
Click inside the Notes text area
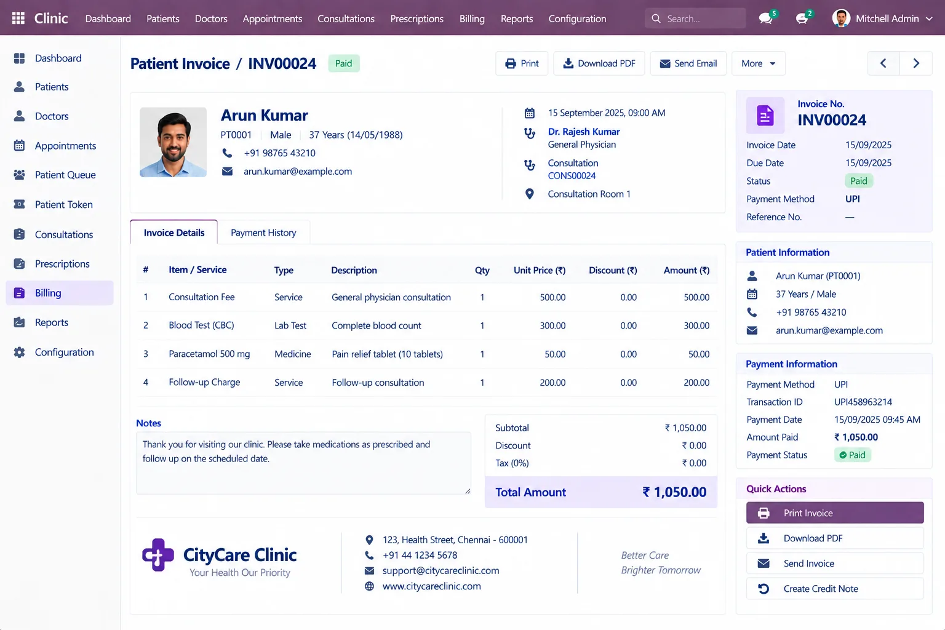[x=303, y=463]
